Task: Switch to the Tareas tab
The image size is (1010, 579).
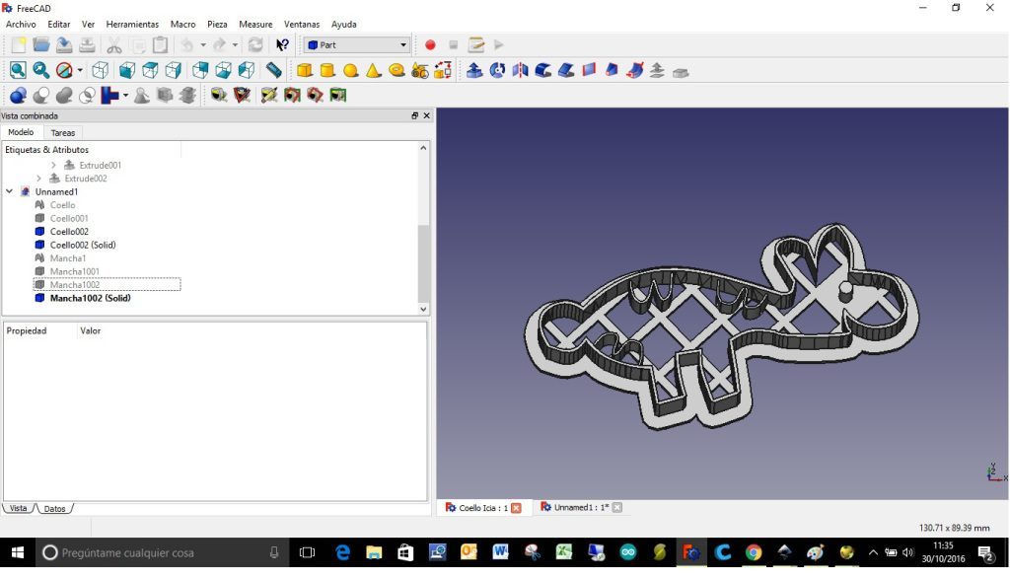Action: pyautogui.click(x=63, y=131)
